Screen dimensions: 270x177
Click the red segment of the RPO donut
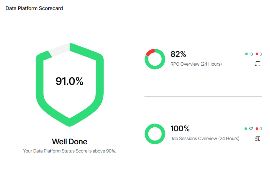pyautogui.click(x=150, y=53)
